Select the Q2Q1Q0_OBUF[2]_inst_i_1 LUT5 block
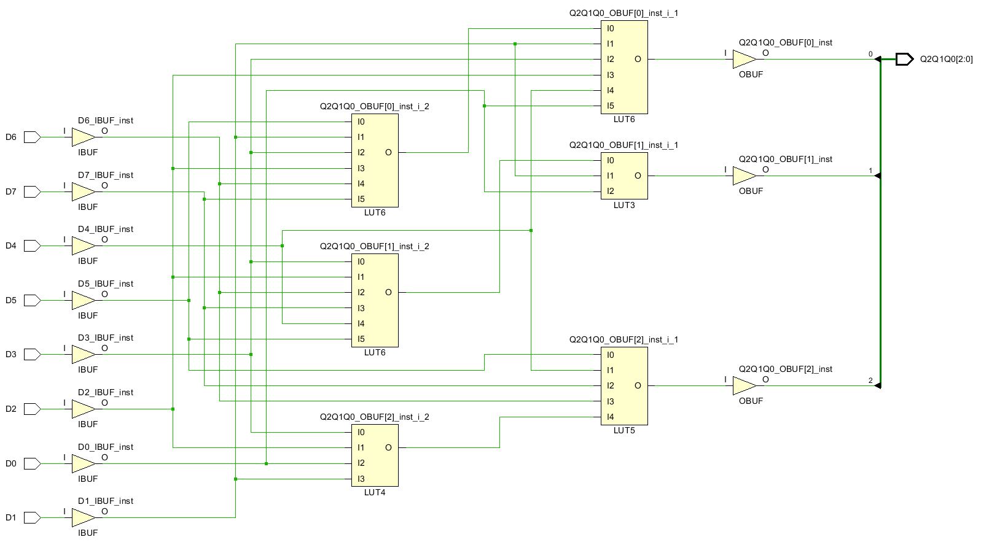 624,385
